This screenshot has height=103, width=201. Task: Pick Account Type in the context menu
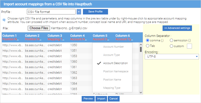111,55
